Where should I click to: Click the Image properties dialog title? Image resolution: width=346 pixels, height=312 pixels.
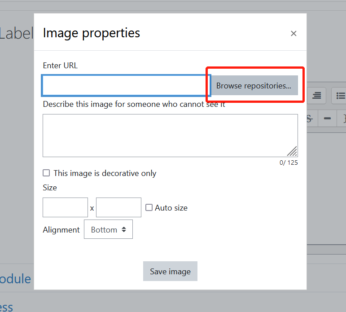click(x=92, y=33)
